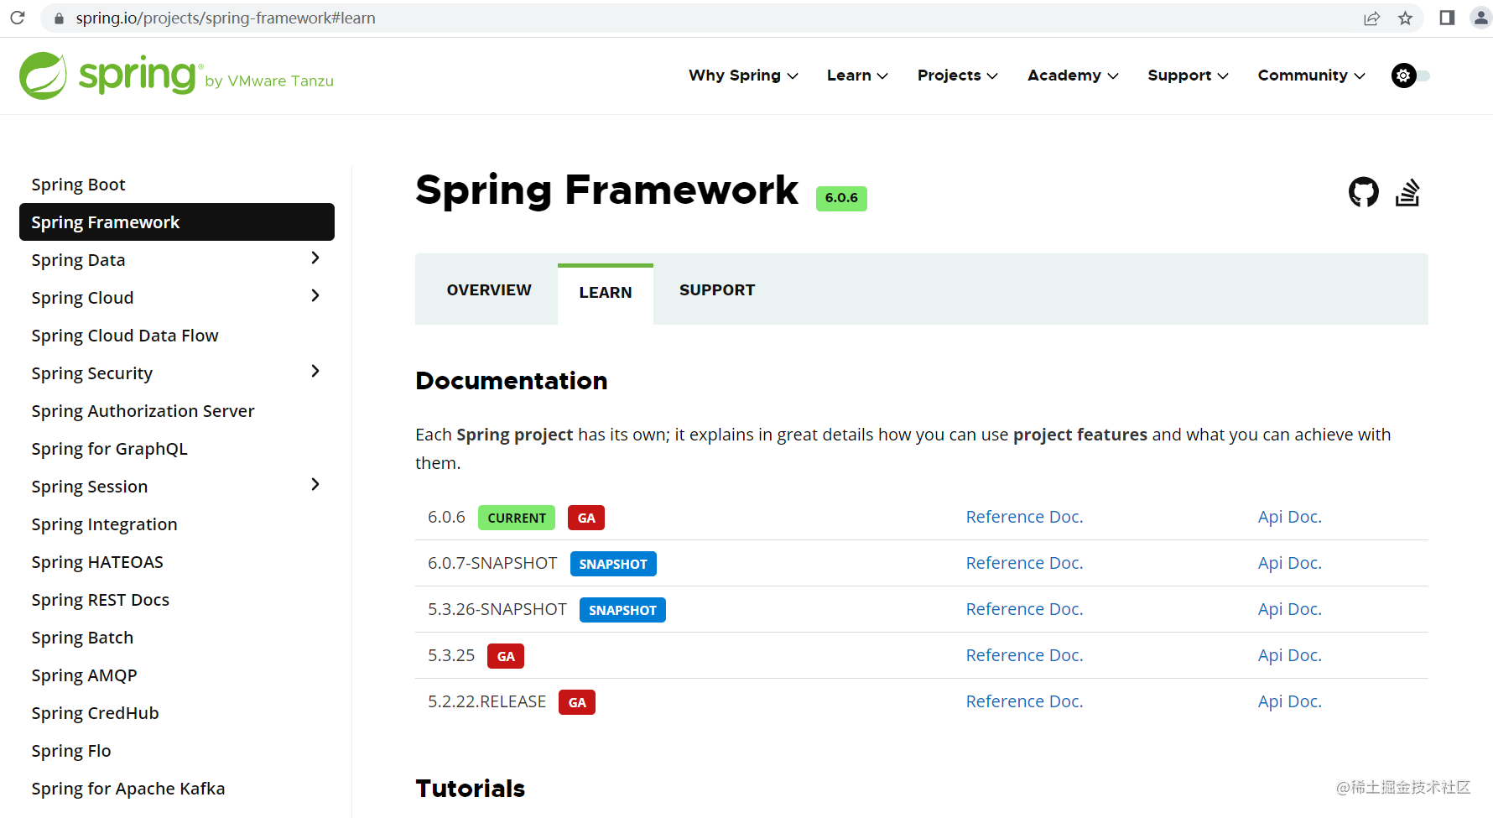Click the green 6.0.6 version badge
Viewport: 1493px width, 818px height.
(x=841, y=198)
